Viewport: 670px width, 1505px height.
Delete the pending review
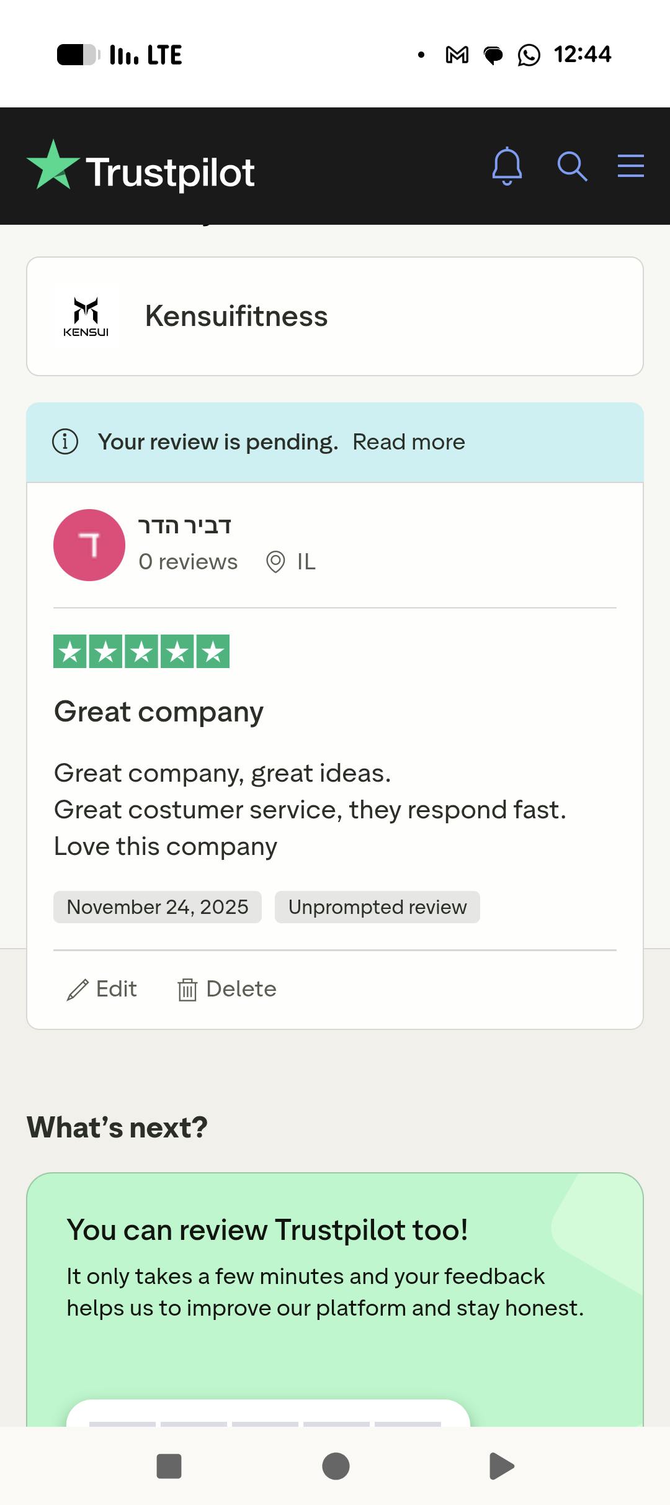(227, 989)
